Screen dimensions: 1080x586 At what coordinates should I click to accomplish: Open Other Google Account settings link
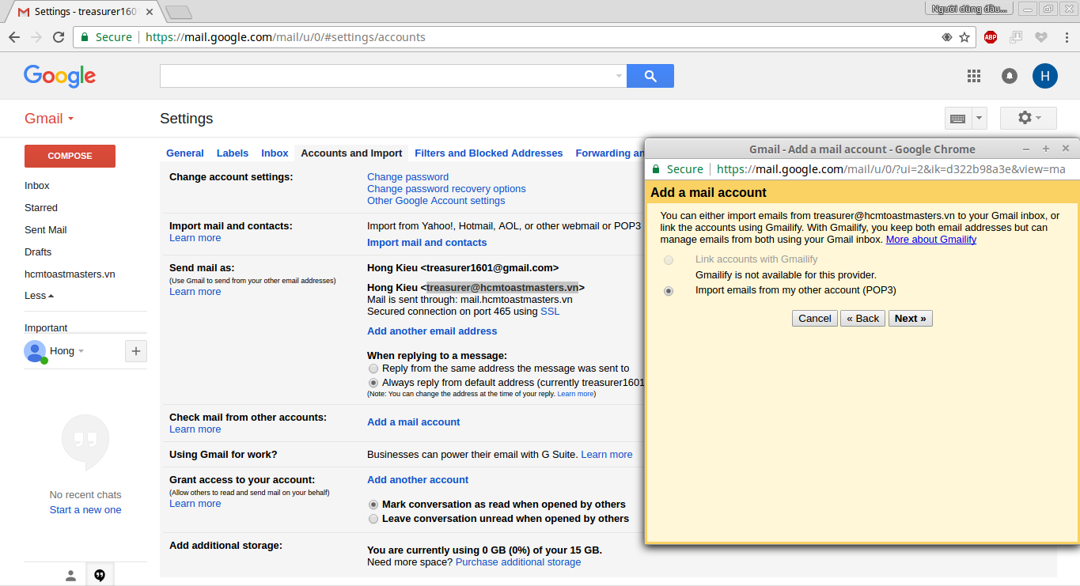(x=436, y=201)
